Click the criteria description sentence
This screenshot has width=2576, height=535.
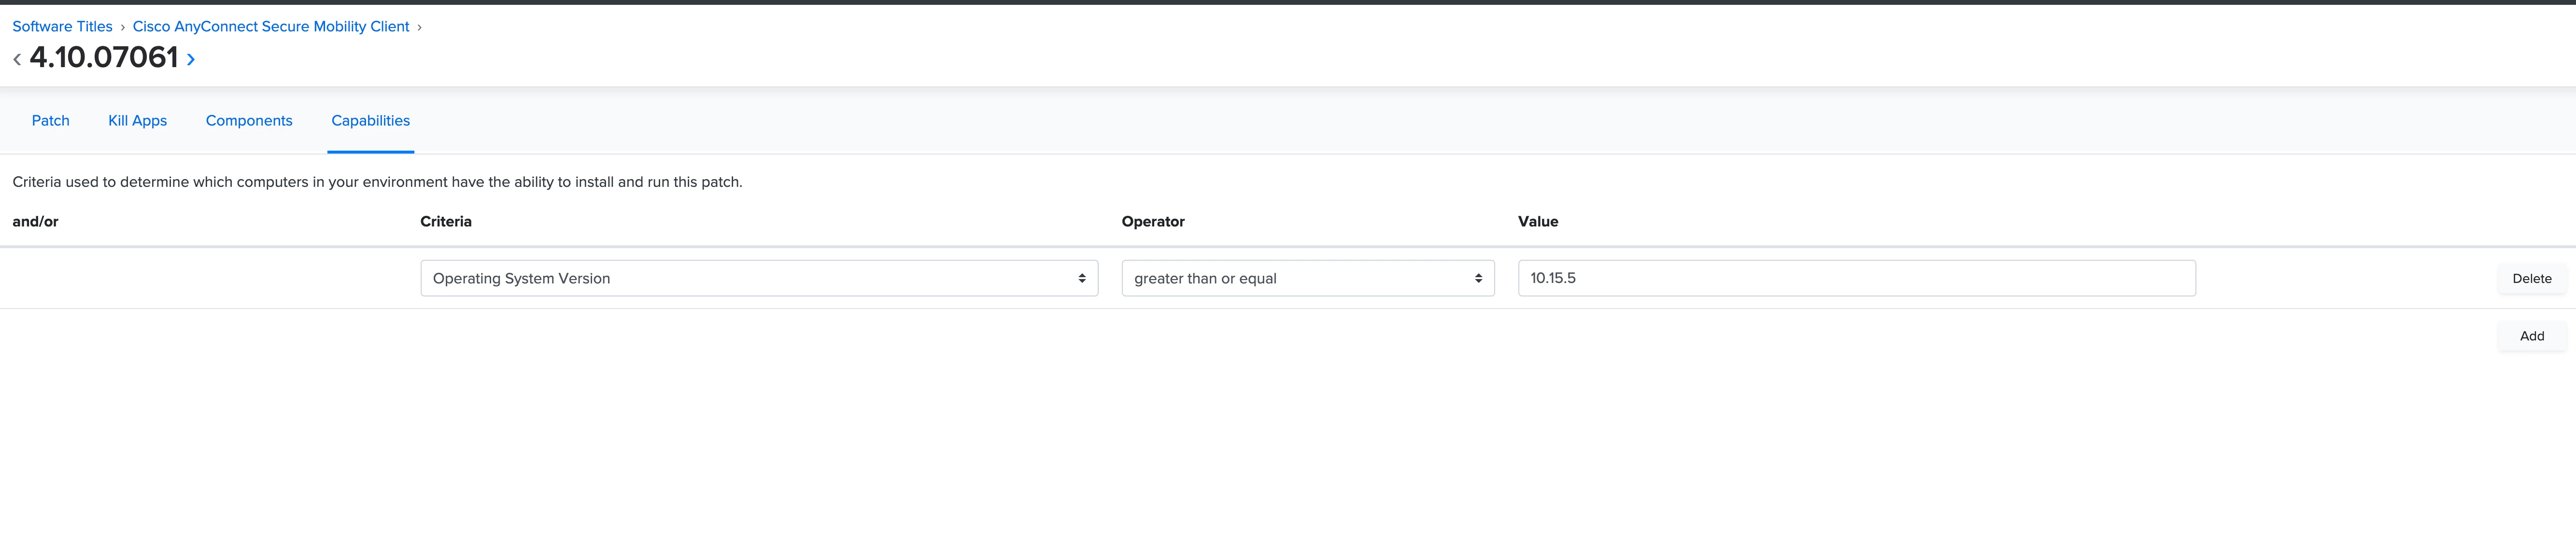[377, 182]
